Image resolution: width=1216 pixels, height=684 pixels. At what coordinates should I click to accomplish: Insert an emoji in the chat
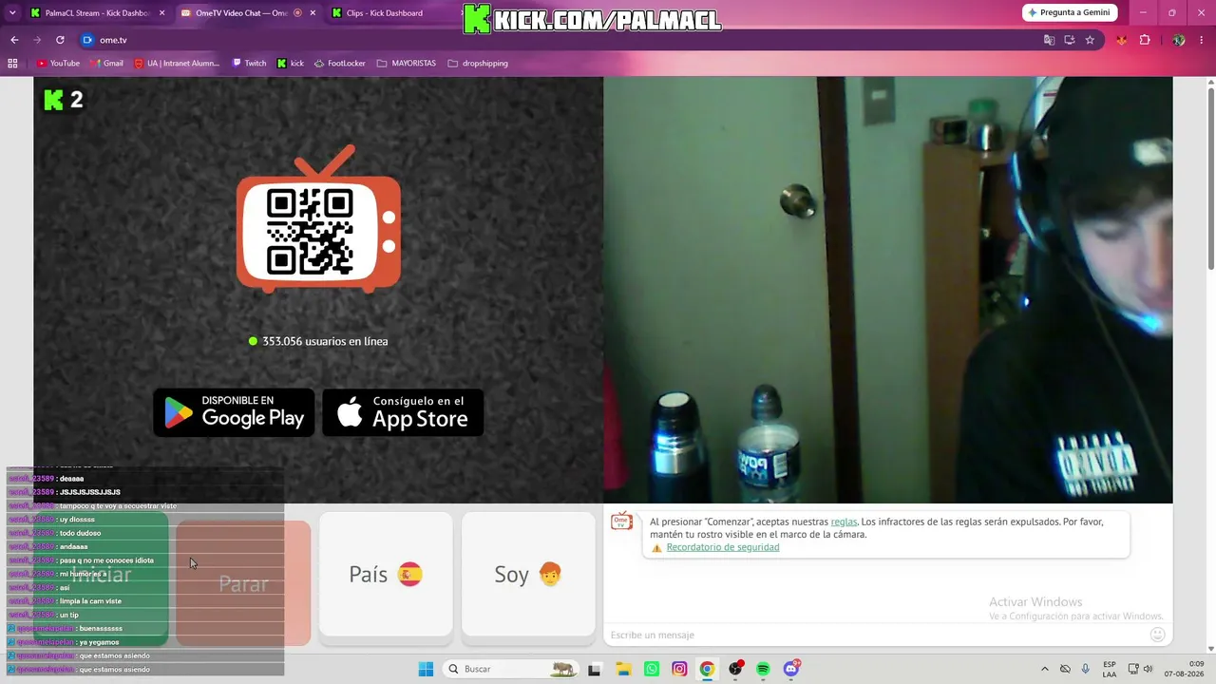1157,635
